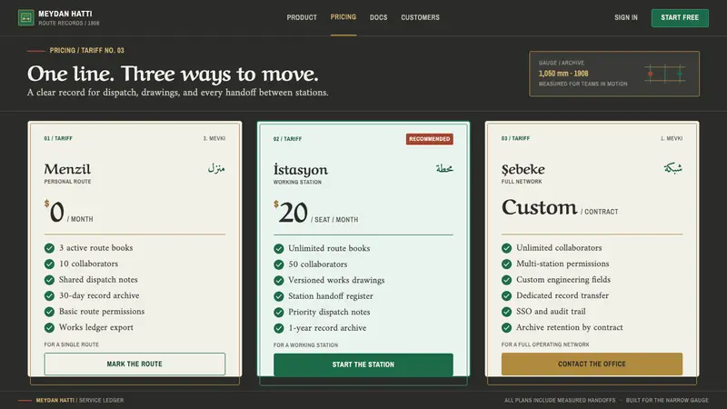Click the Custom / contract price

(560, 208)
